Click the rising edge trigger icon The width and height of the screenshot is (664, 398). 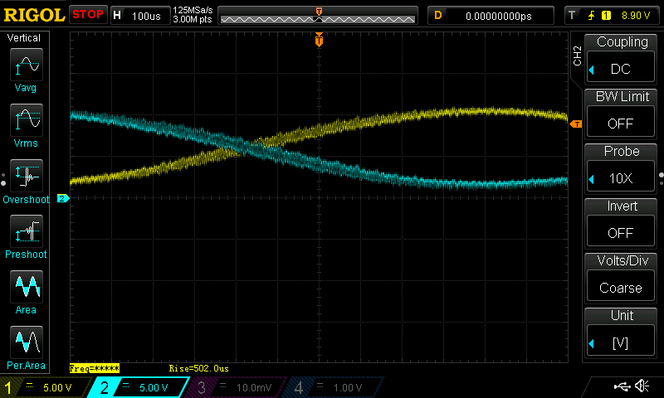(x=591, y=16)
